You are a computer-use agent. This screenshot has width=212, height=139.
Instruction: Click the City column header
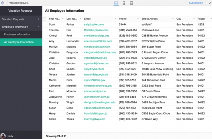pyautogui.click(x=178, y=19)
